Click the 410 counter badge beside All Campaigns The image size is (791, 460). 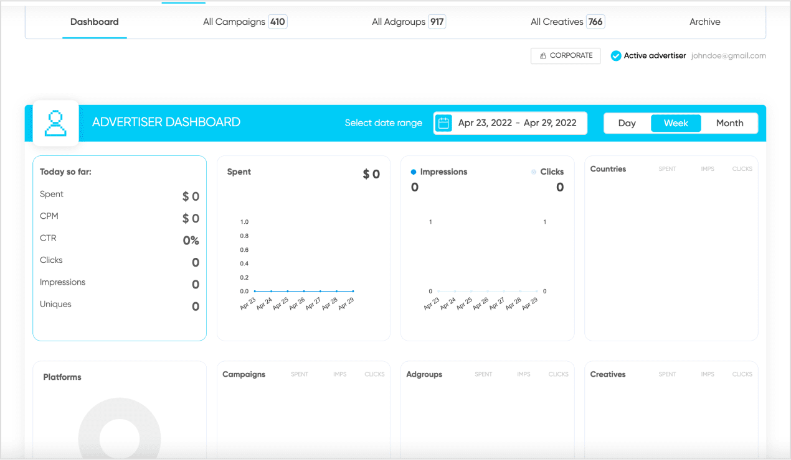click(x=279, y=21)
